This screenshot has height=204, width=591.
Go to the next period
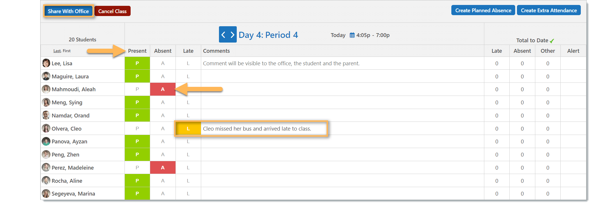click(232, 35)
